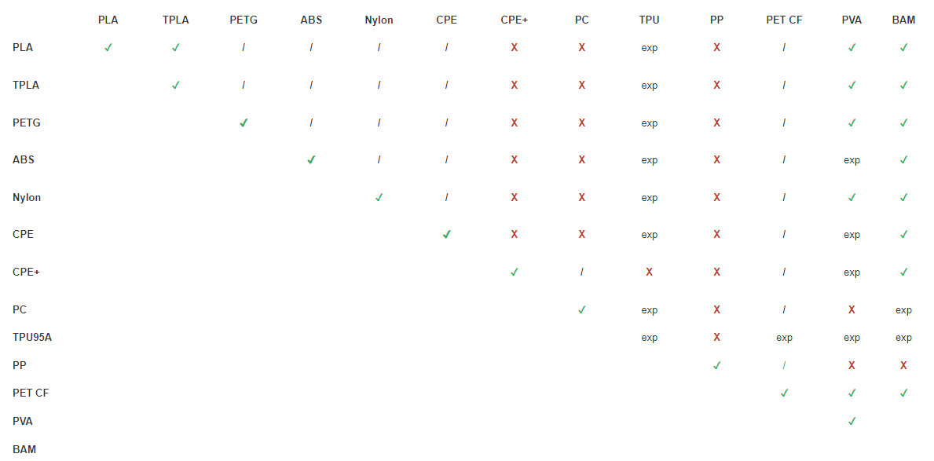Click the checkmark in Nylon row, BAM column

903,197
